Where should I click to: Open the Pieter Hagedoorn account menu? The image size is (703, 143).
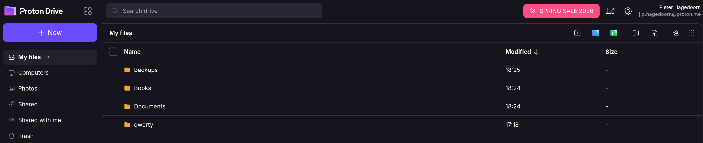coord(670,11)
